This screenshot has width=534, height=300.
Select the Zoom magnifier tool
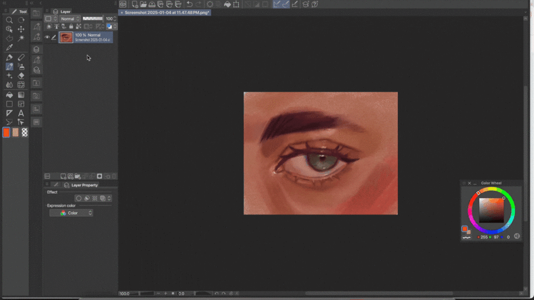click(x=9, y=21)
